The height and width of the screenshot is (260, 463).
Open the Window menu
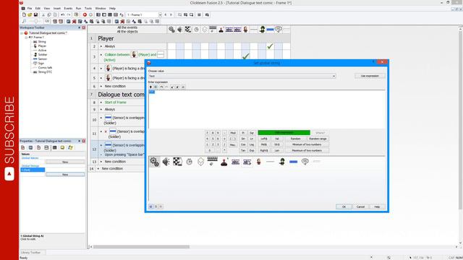tap(101, 8)
